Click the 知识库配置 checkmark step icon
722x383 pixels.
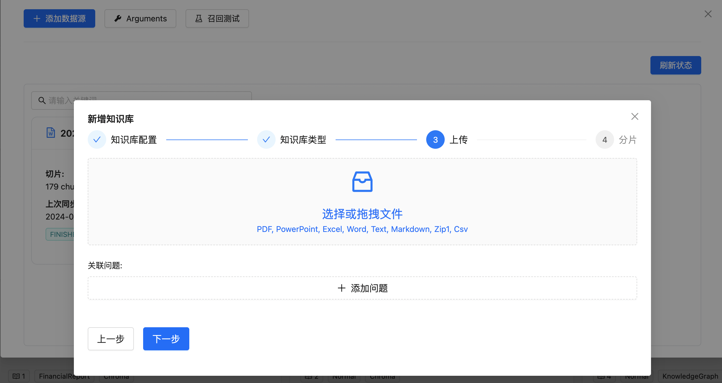coord(97,140)
